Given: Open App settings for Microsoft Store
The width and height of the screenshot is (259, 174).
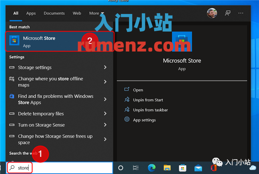Looking at the screenshot, I should (144, 120).
